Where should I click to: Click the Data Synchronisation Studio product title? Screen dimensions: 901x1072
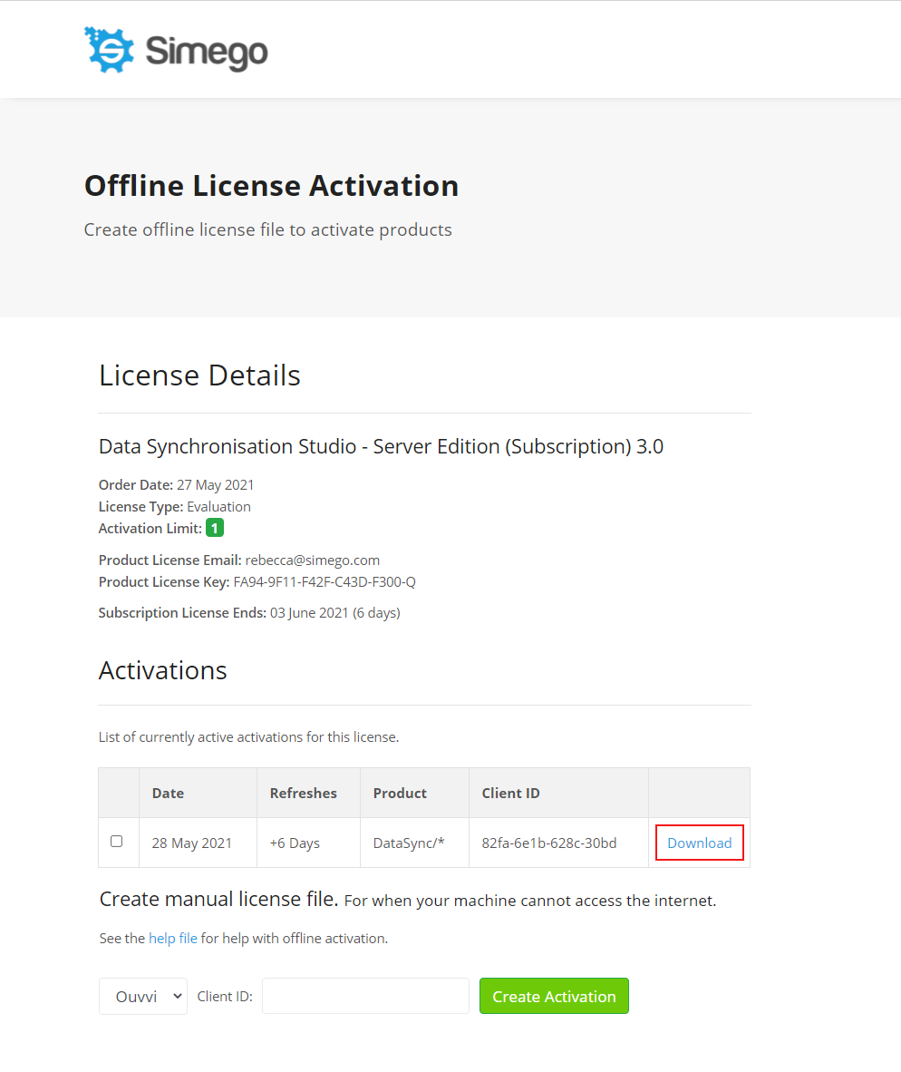coord(382,446)
